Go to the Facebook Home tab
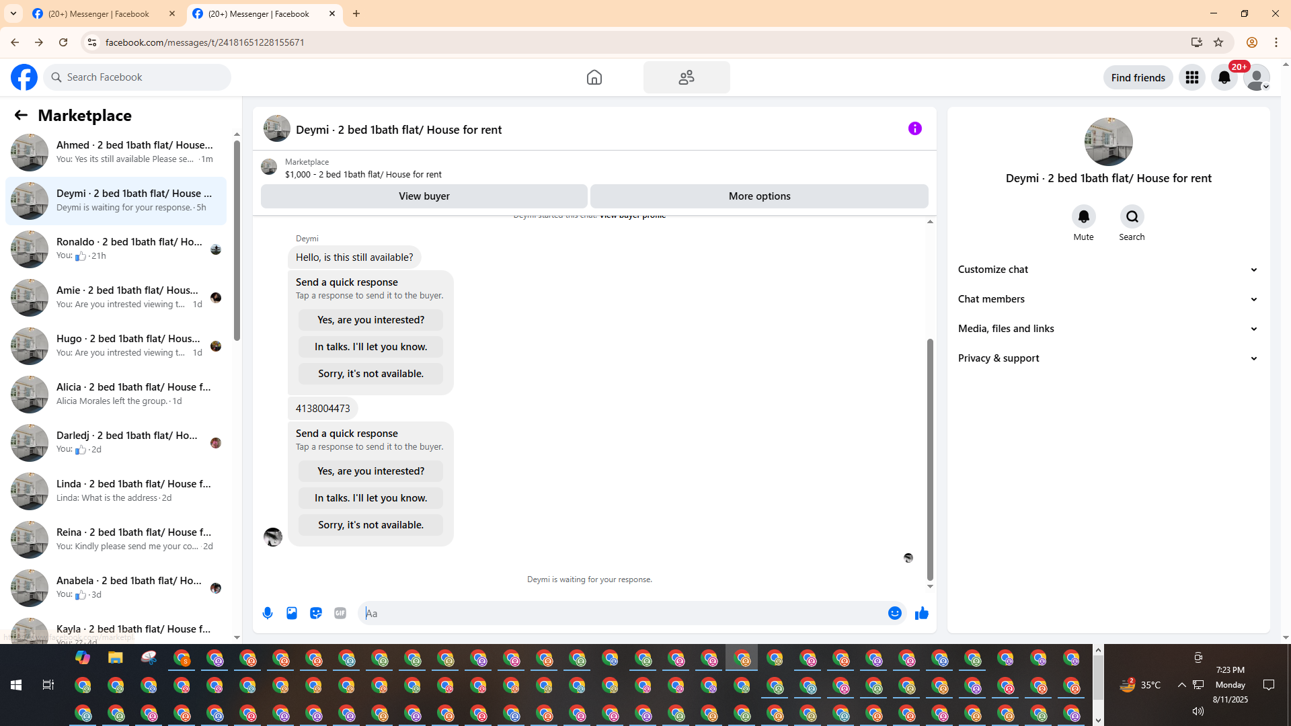The width and height of the screenshot is (1291, 726). (x=594, y=77)
